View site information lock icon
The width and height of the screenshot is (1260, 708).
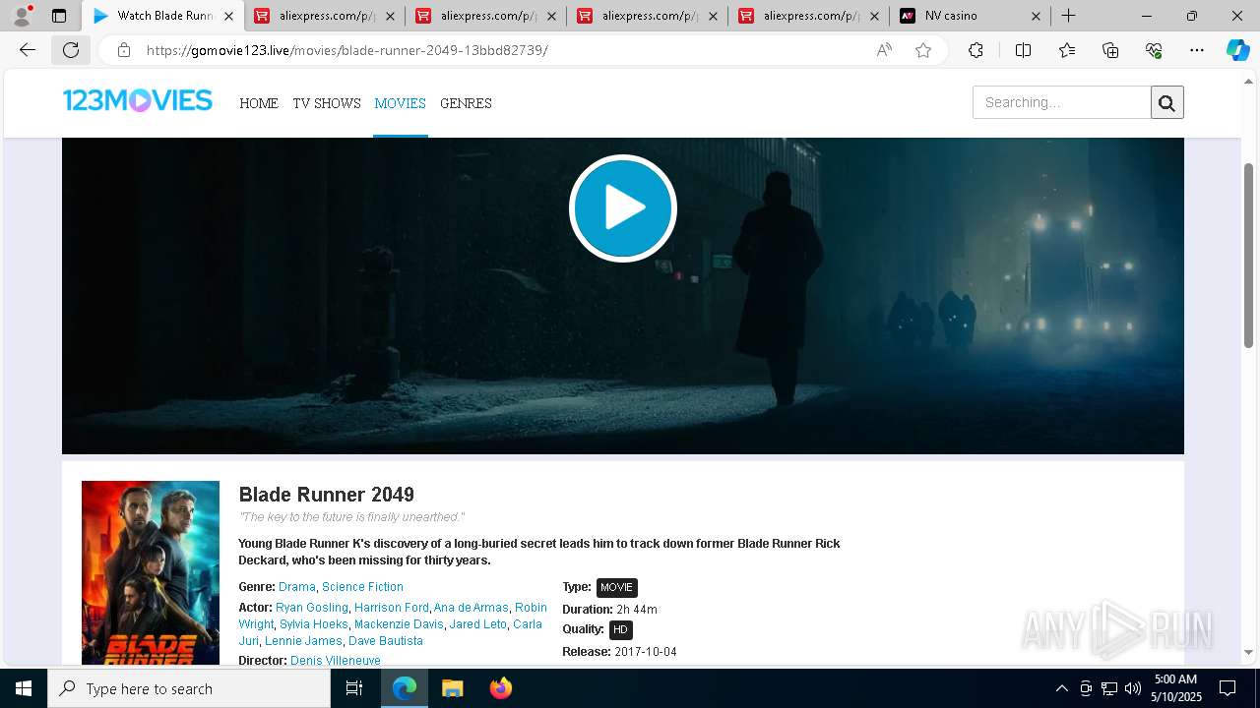tap(123, 50)
